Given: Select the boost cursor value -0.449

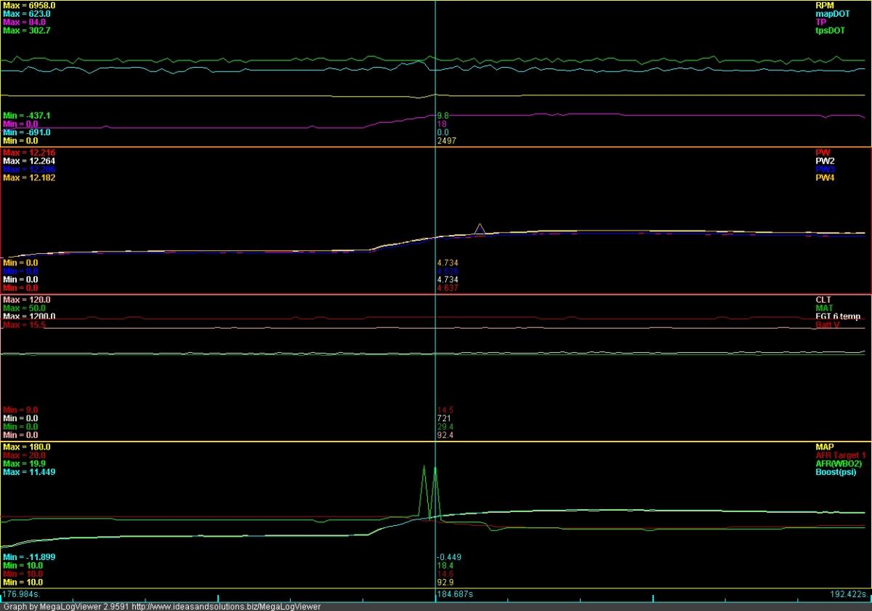Looking at the screenshot, I should (x=449, y=556).
